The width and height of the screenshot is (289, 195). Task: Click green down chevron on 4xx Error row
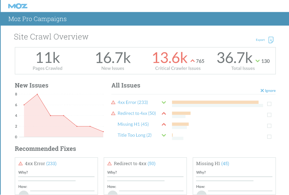(164, 102)
